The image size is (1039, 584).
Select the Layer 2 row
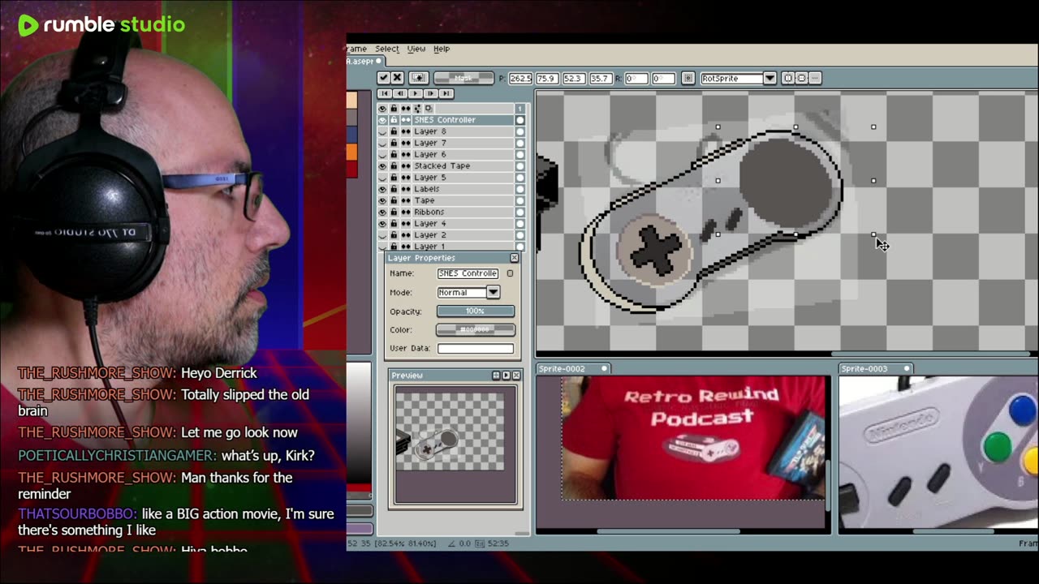[x=463, y=235]
